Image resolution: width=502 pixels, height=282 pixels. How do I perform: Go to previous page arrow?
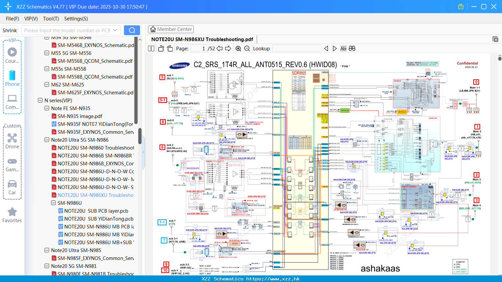click(220, 48)
